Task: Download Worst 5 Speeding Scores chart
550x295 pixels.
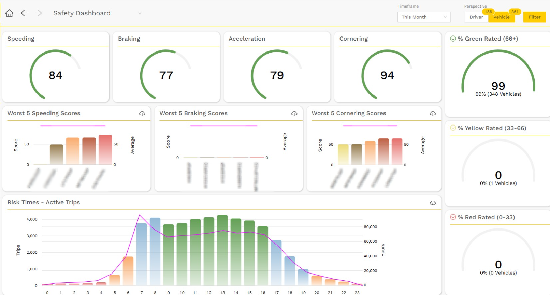Action: pyautogui.click(x=142, y=113)
